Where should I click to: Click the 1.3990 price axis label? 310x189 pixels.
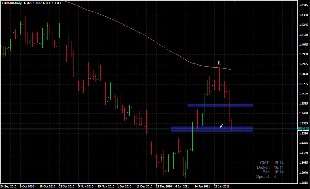[x=303, y=54]
